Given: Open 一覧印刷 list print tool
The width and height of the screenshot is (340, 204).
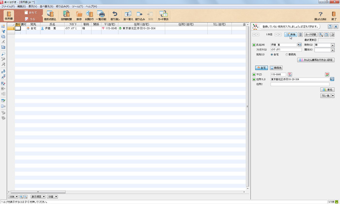Looking at the screenshot, I should (101, 16).
